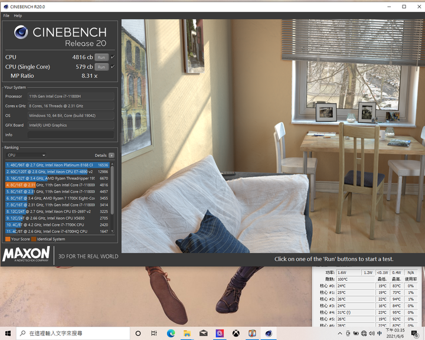The width and height of the screenshot is (425, 340).
Task: Click the Cinebench sphere logo in the panel
Action: [x=21, y=32]
